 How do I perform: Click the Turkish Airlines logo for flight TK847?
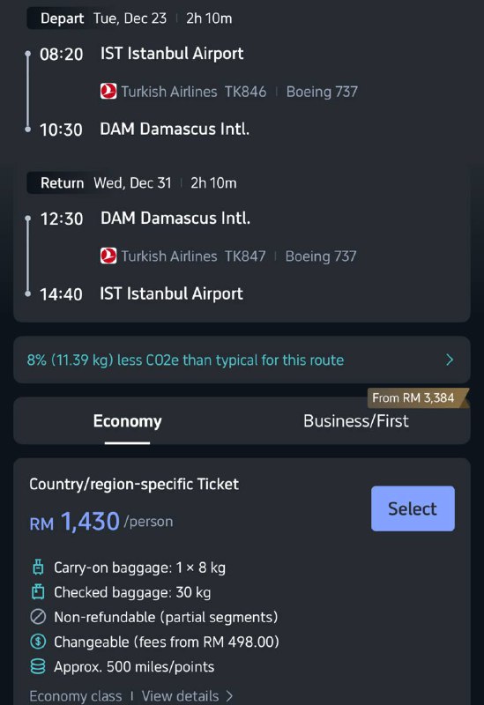(x=108, y=256)
